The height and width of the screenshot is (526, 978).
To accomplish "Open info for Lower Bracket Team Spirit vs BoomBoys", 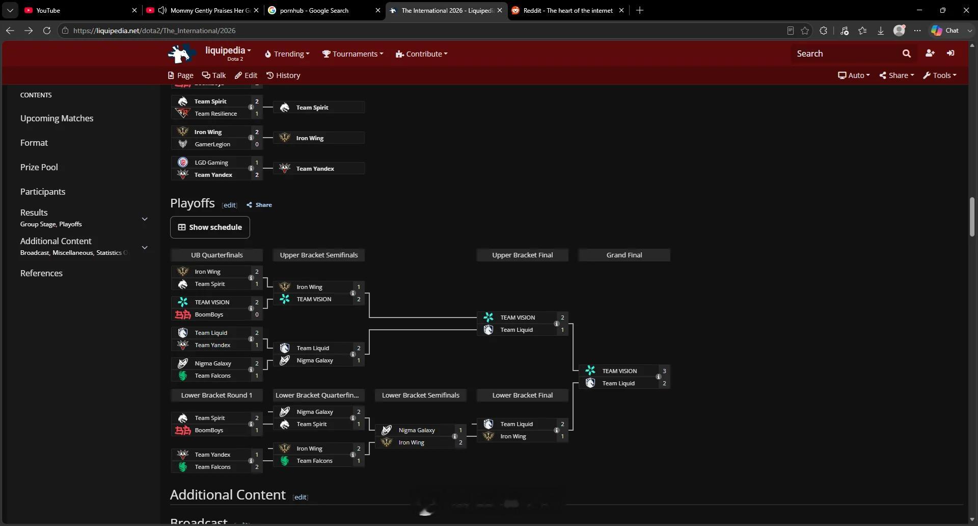I will pyautogui.click(x=251, y=424).
